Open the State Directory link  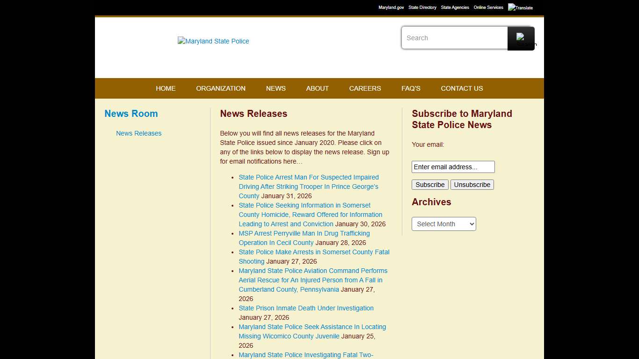click(422, 7)
